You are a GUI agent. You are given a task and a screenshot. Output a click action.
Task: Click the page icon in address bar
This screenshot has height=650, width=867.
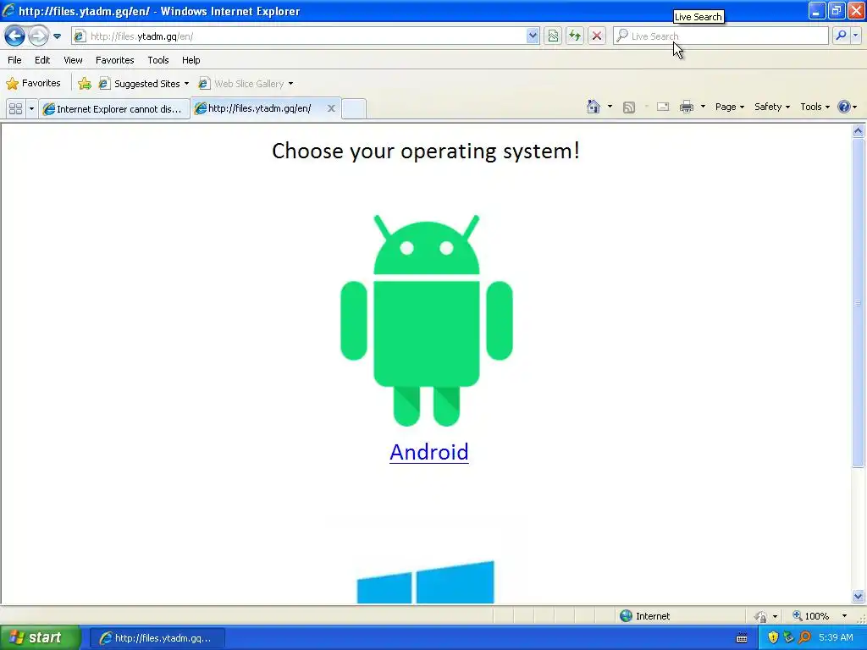point(80,36)
